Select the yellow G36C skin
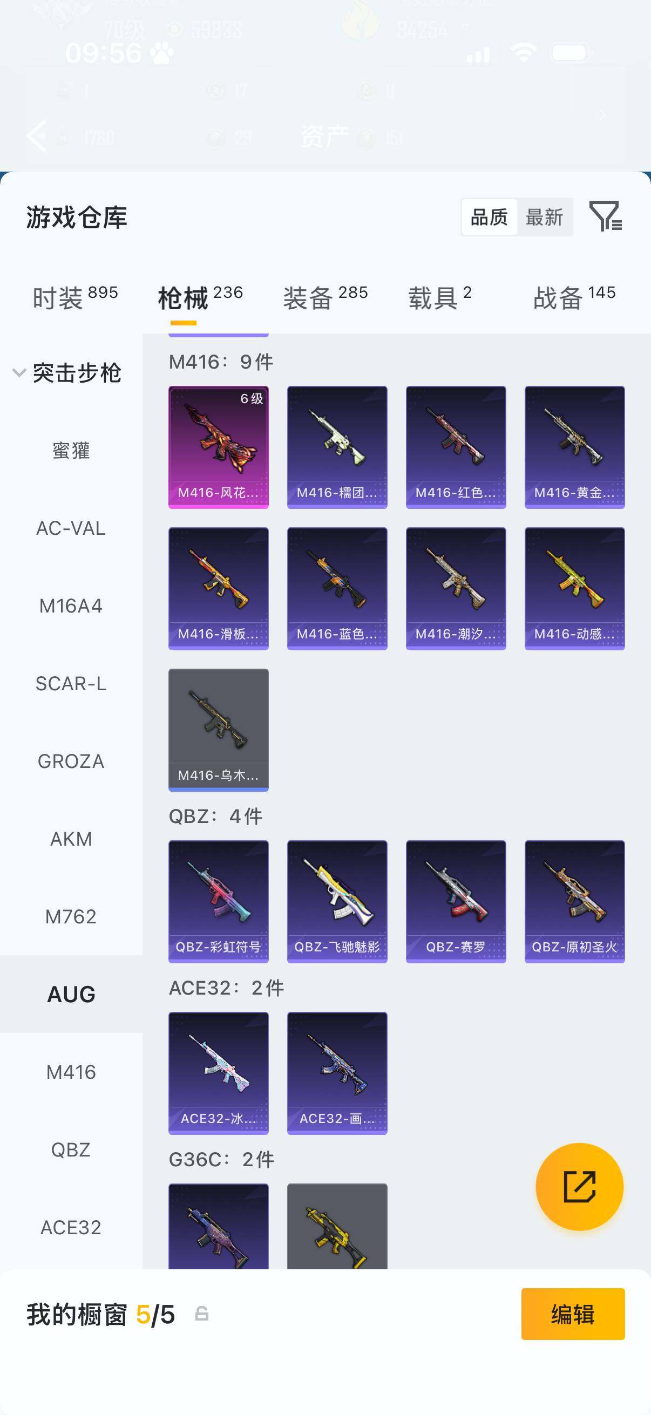The image size is (651, 1415). click(x=337, y=1226)
